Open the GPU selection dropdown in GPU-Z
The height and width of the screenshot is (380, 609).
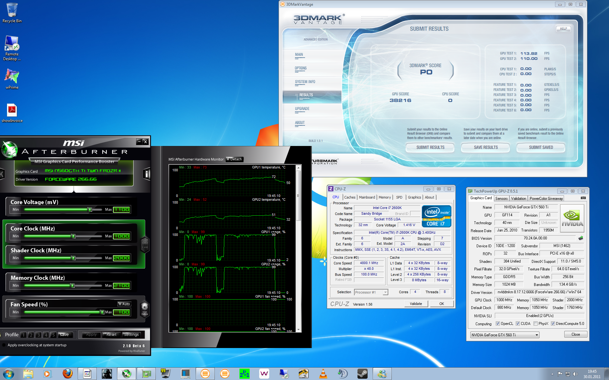(x=505, y=335)
